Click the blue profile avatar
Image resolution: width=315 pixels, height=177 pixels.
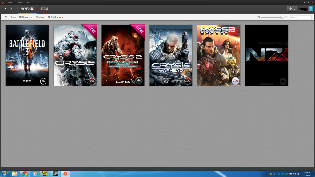pos(311,9)
